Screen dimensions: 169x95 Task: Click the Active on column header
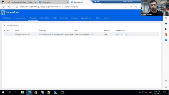7,30
